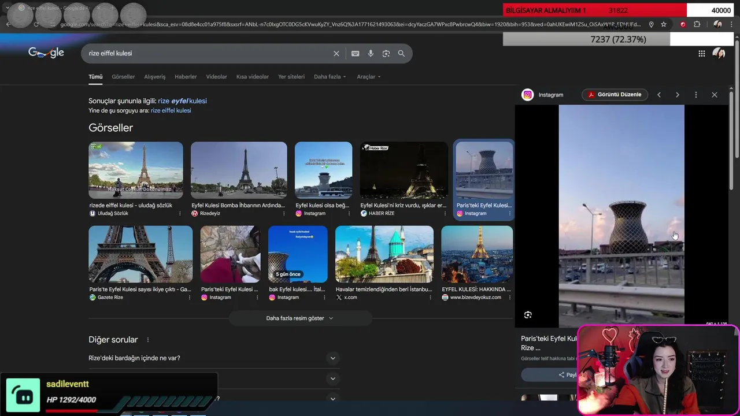
Task: Clear the search box with the X icon
Action: [336, 53]
